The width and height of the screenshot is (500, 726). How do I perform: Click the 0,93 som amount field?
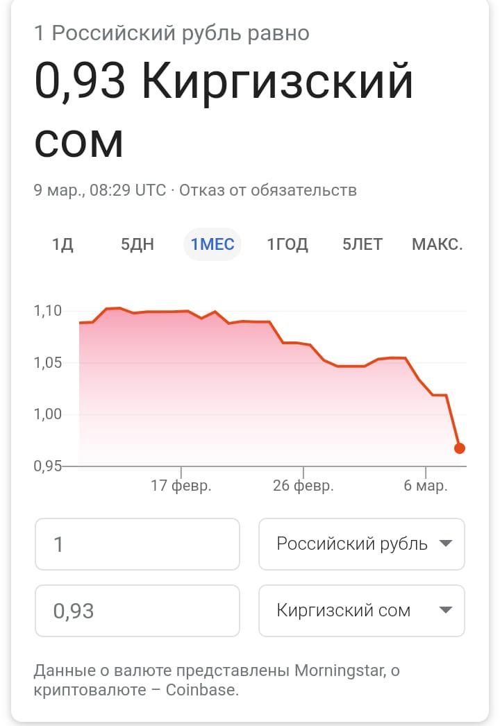click(x=137, y=611)
